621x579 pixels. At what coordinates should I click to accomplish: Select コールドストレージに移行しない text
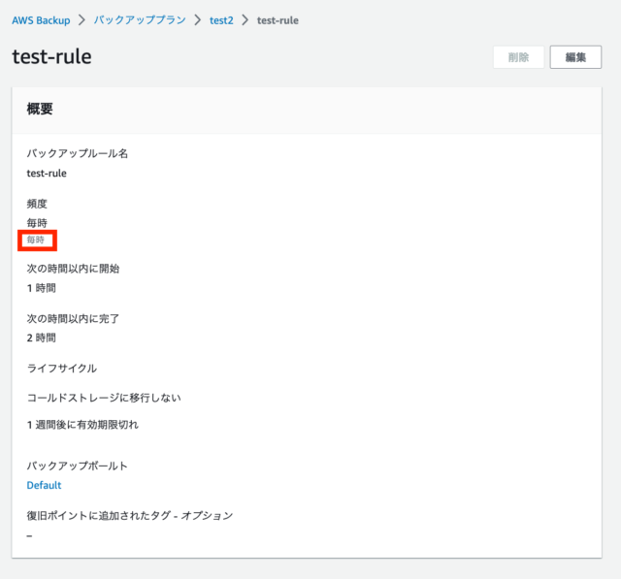104,398
